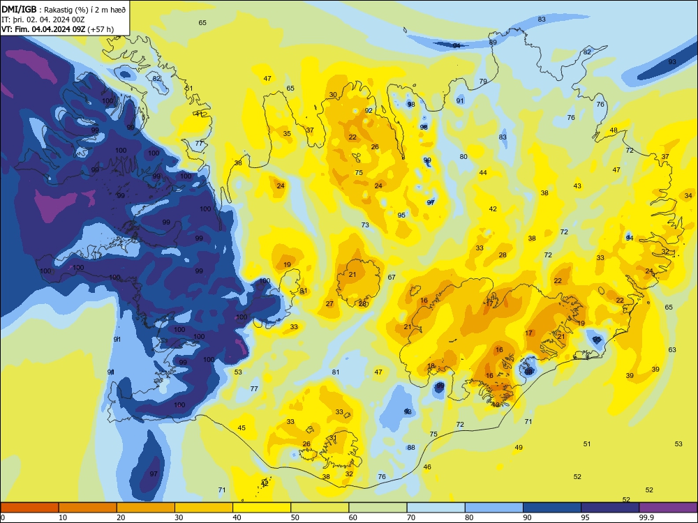Image resolution: width=698 pixels, height=523 pixels.
Task: Click the map value '44'
Action: (483, 172)
